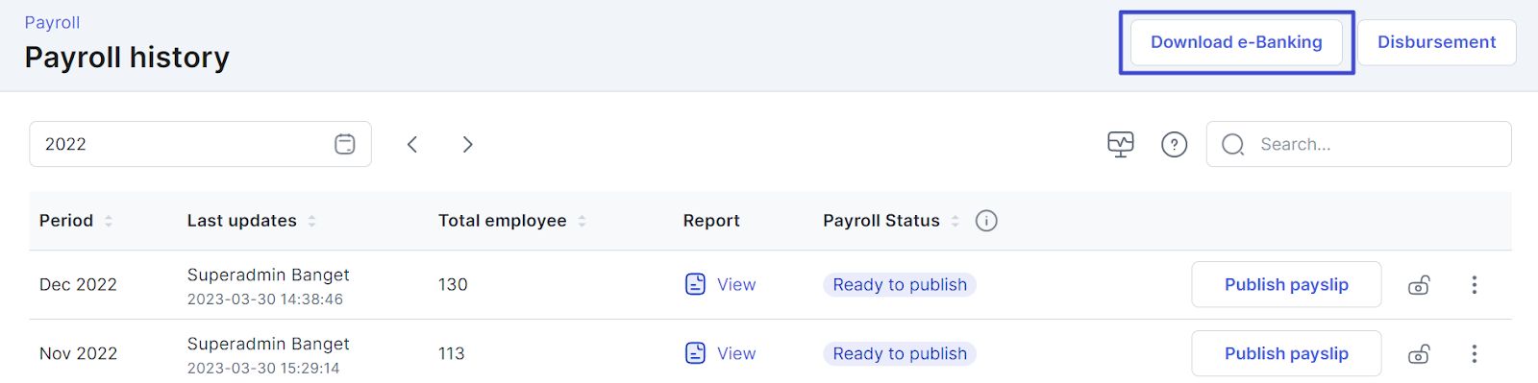
Task: Click the Payroll breadcrumb link
Action: (x=52, y=22)
